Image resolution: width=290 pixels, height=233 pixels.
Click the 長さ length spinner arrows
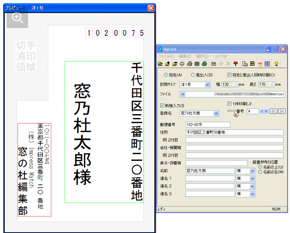point(272,85)
